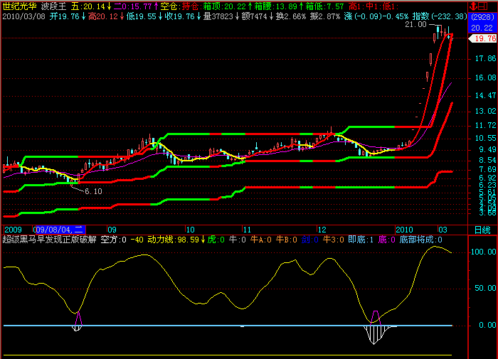This screenshot has height=359, width=498.
Task: Click the 21.00 high price label
Action: tap(415, 25)
